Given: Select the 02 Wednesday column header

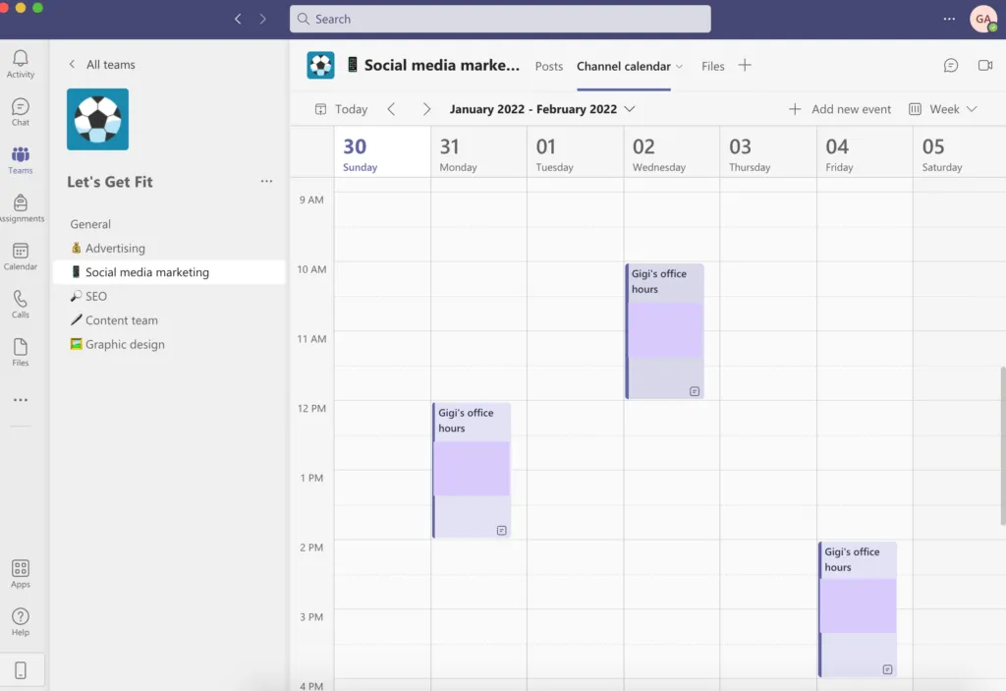Looking at the screenshot, I should coord(672,152).
